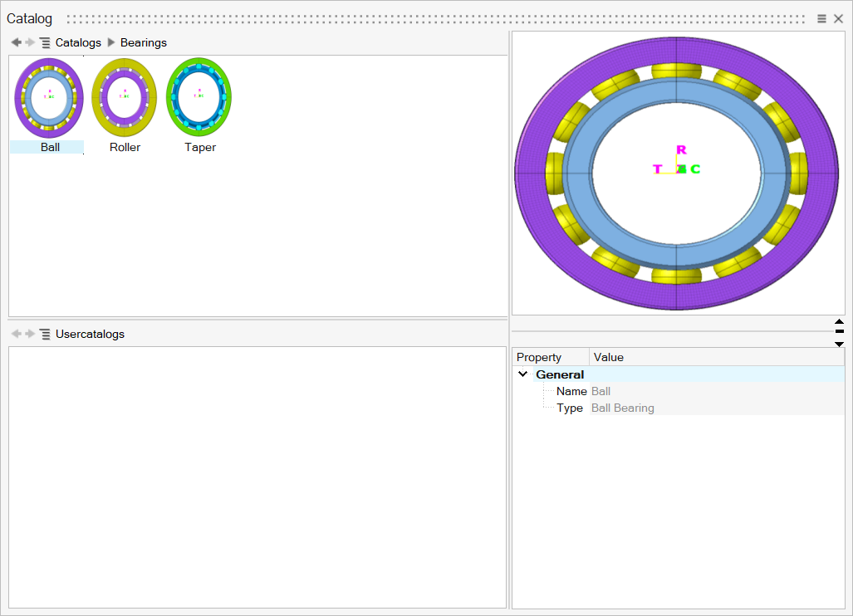Click the splitter up arrow above properties
Viewport: 853px width, 616px height.
pos(839,321)
